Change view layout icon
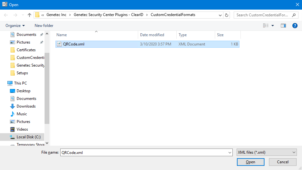302x170 pixels. click(x=266, y=26)
